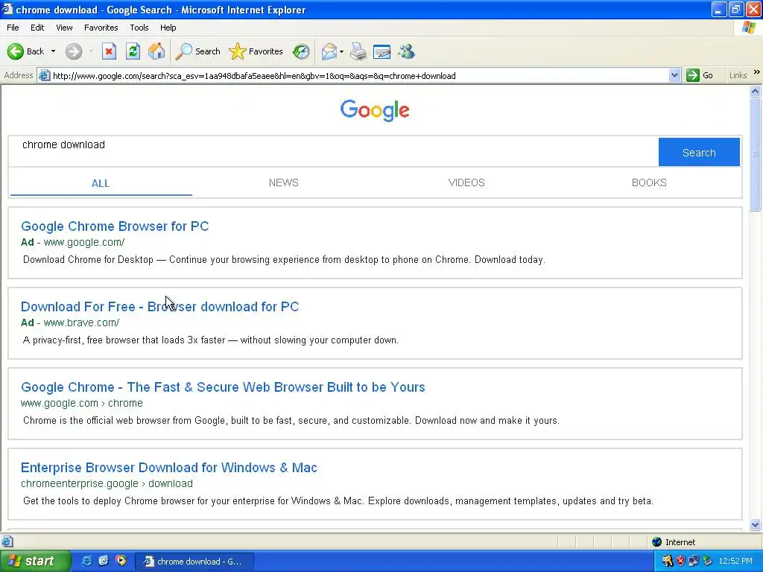The width and height of the screenshot is (763, 572).
Task: Stop loading with the red X icon
Action: pos(109,51)
